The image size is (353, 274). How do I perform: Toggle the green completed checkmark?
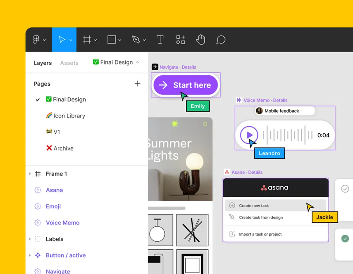point(345,238)
